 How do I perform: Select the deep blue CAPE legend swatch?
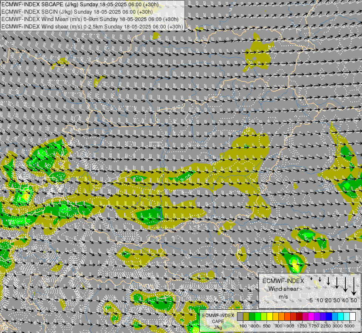(x=329, y=317)
